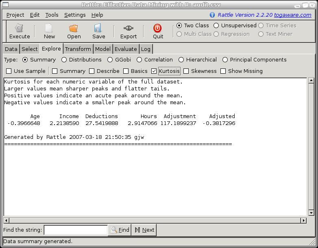
Task: Open the Project menu
Action: (x=15, y=15)
